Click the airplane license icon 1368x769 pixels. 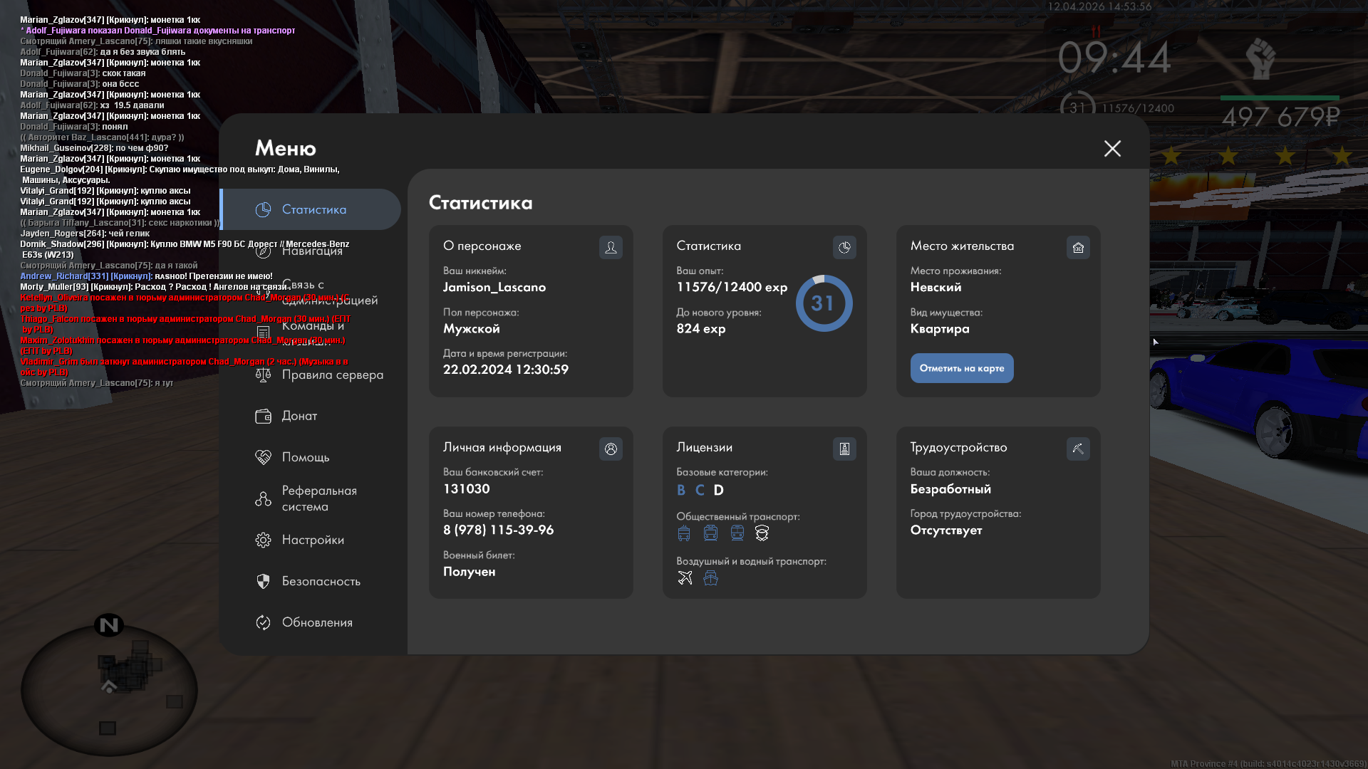[685, 578]
